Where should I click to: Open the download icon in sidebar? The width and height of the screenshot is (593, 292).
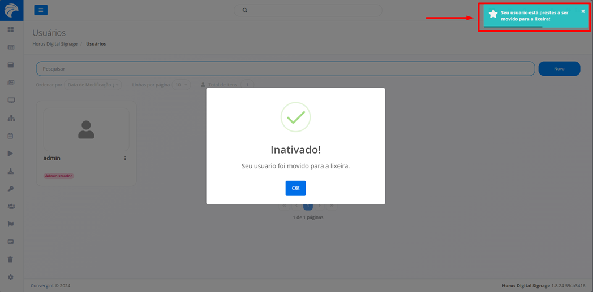pos(11,171)
